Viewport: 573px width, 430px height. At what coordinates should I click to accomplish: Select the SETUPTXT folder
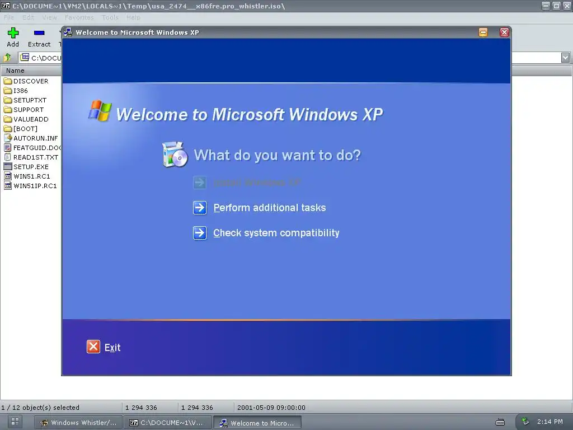coord(25,100)
